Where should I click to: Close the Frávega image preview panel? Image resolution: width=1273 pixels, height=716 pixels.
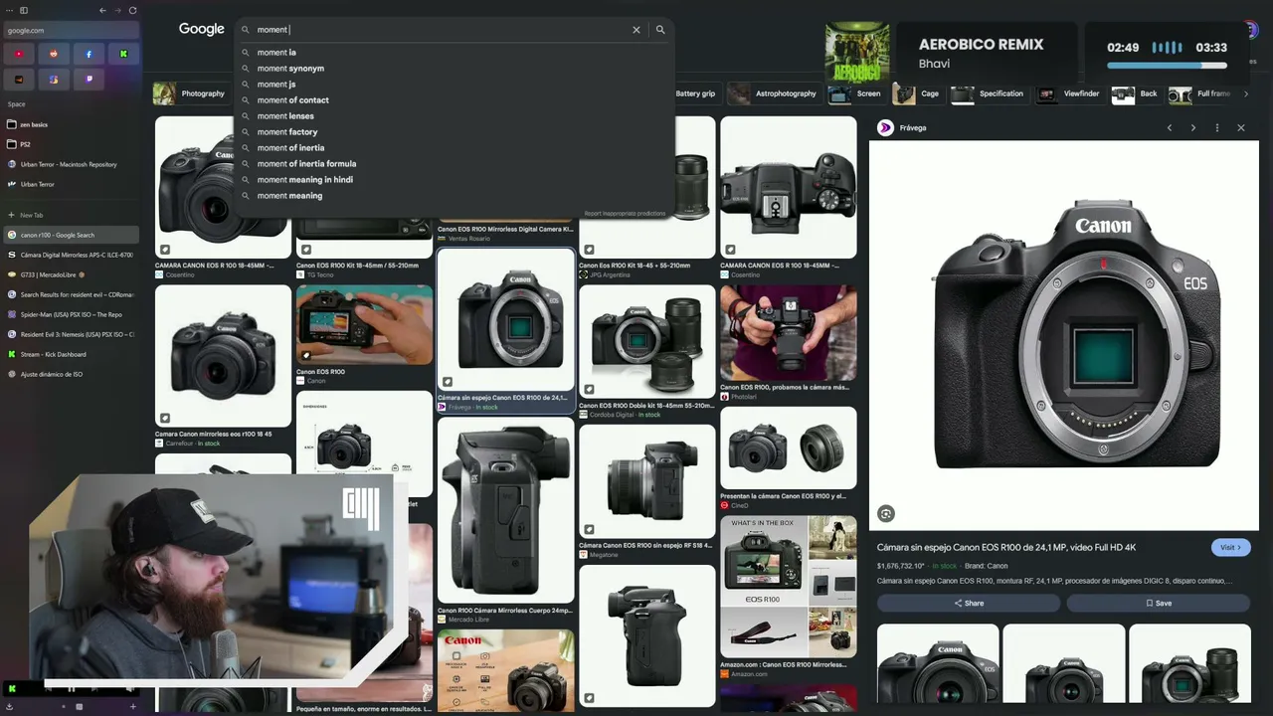[x=1241, y=128]
